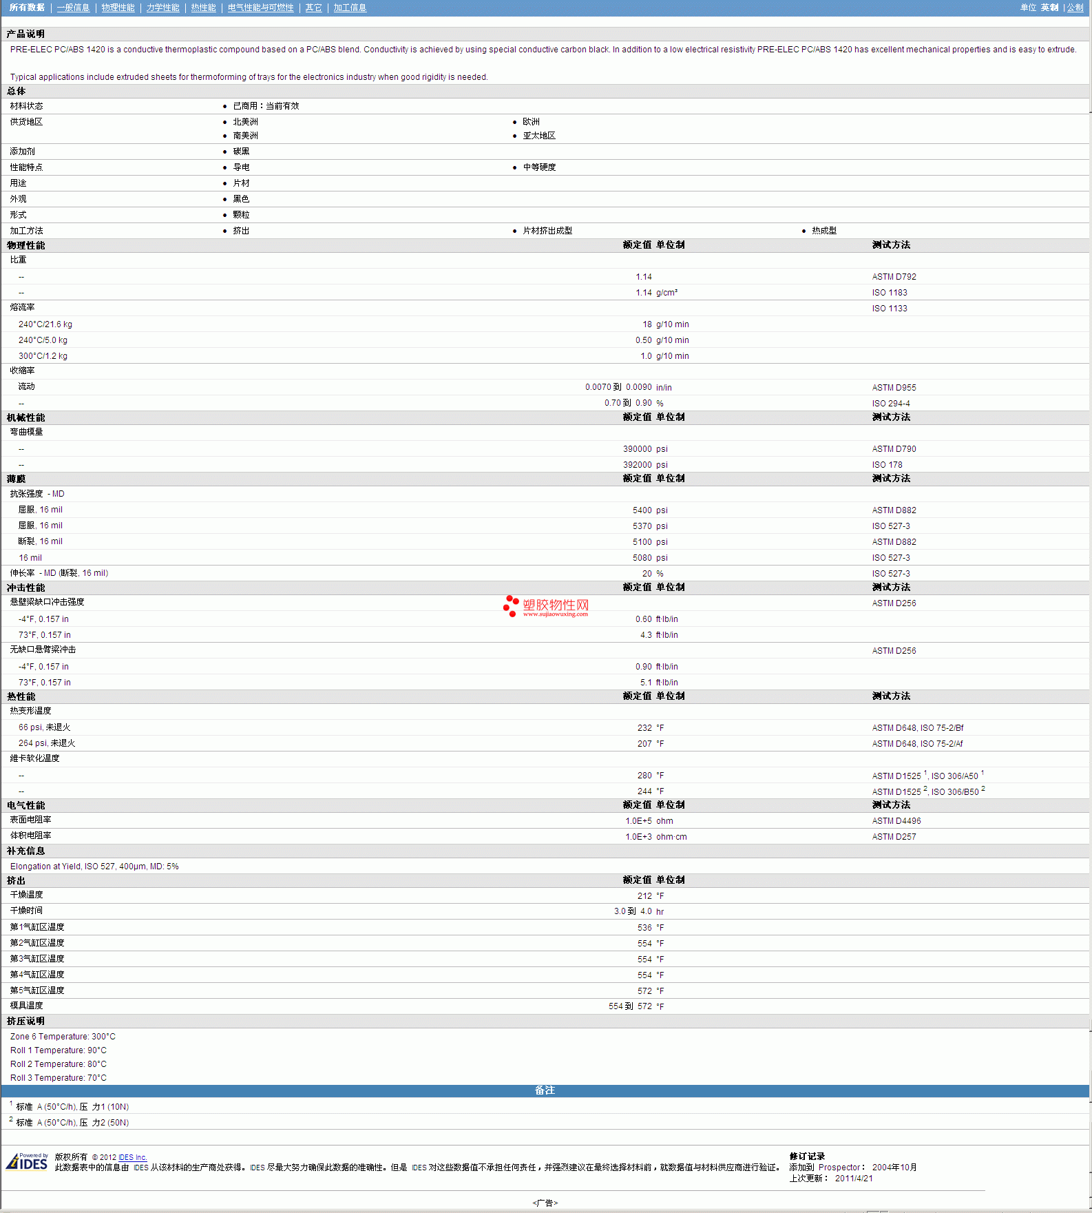Click the ISO 294-4 test method
Image resolution: width=1092 pixels, height=1213 pixels.
891,404
